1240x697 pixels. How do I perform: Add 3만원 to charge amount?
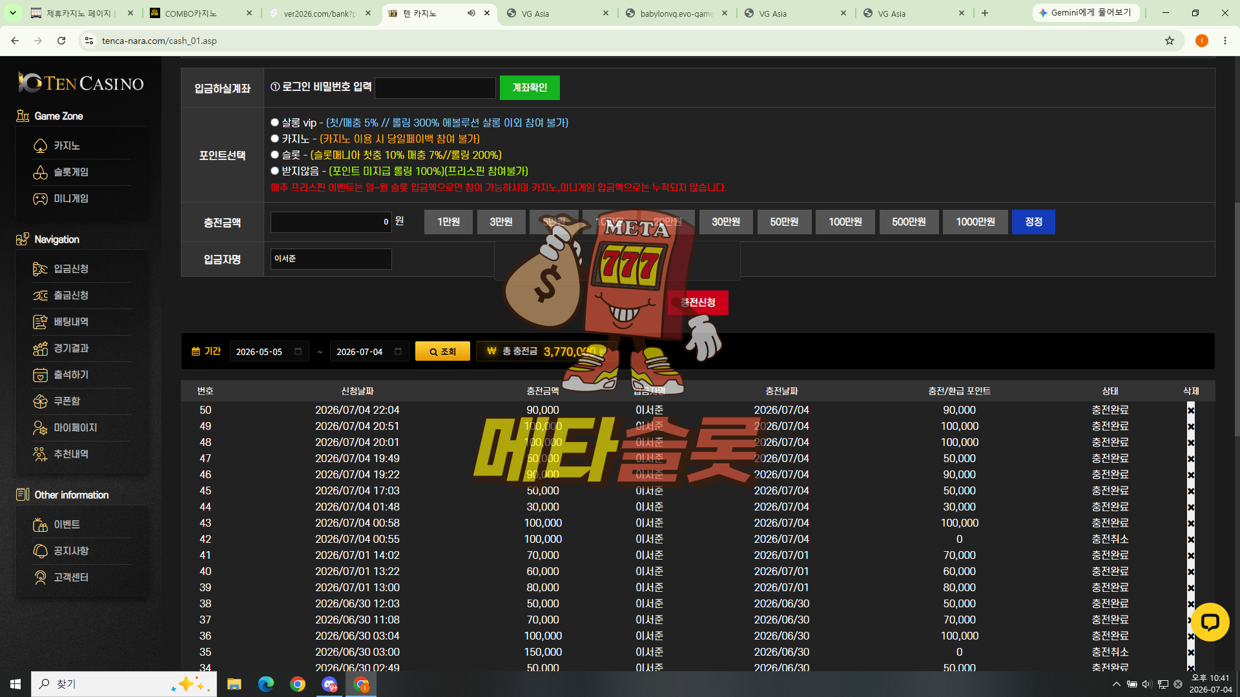pyautogui.click(x=501, y=222)
